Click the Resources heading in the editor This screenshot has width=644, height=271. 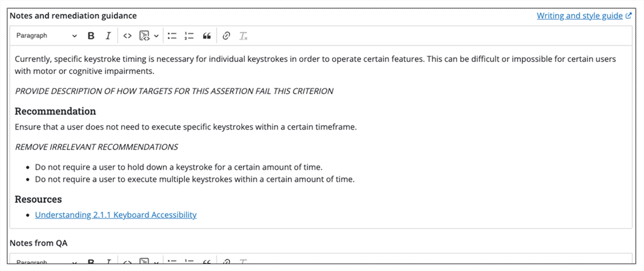38,199
